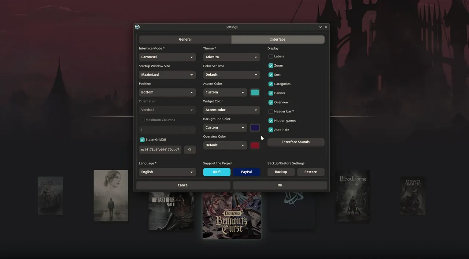This screenshot has width=469, height=259.
Task: Uncheck the Sort display option
Action: coord(271,75)
